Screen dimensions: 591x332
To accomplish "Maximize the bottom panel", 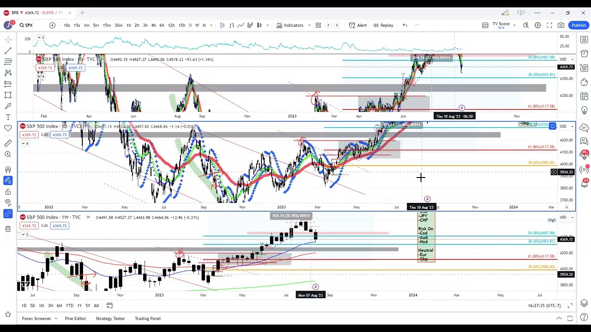I will [570, 319].
